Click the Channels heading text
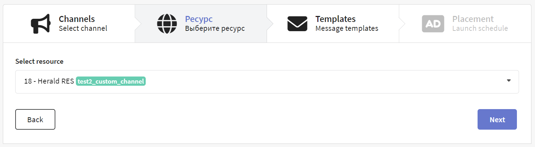The height and width of the screenshot is (147, 535). (77, 19)
